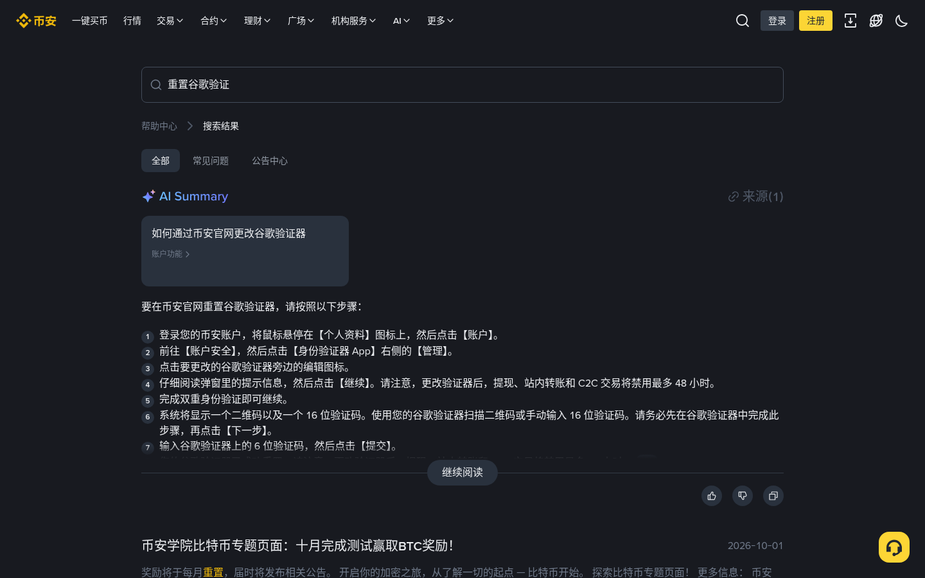Open the 币安学院比特币专题页面 article title
The image size is (925, 578).
coord(297,546)
